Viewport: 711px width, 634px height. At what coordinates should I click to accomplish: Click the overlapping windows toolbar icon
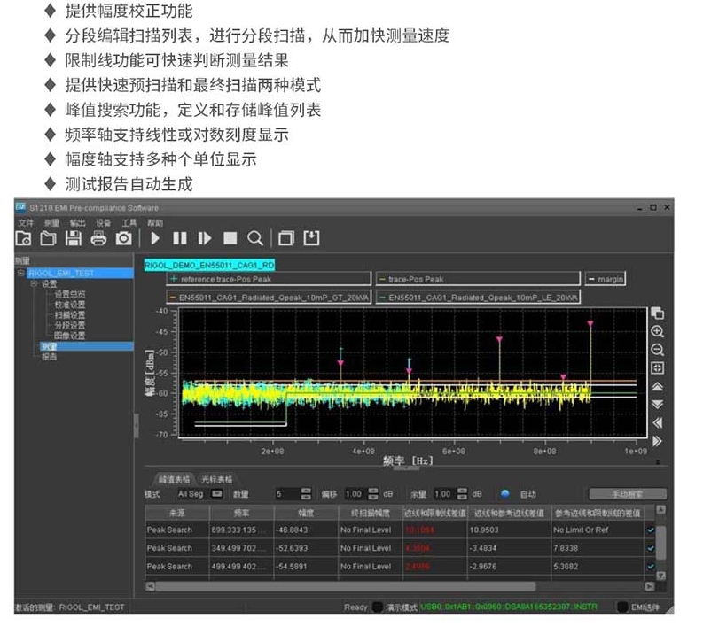coord(286,238)
